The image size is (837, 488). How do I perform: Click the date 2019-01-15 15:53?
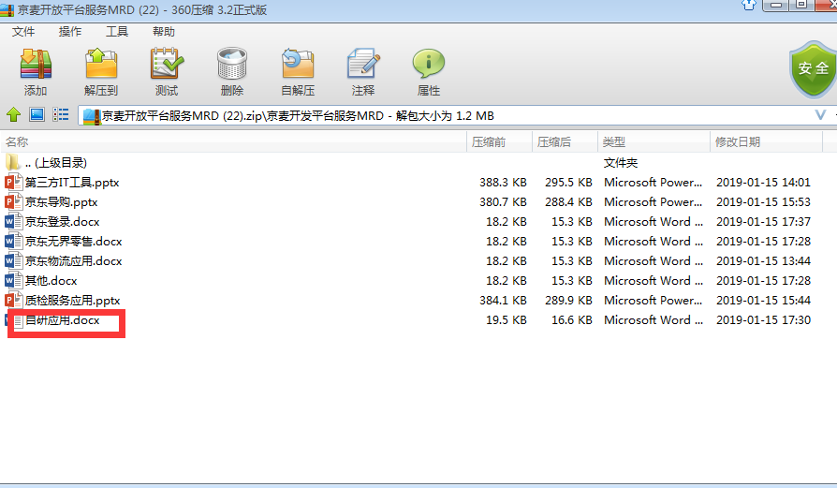point(763,201)
